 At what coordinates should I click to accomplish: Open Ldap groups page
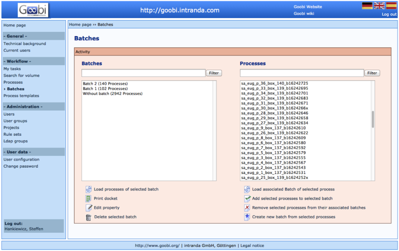pos(16,141)
